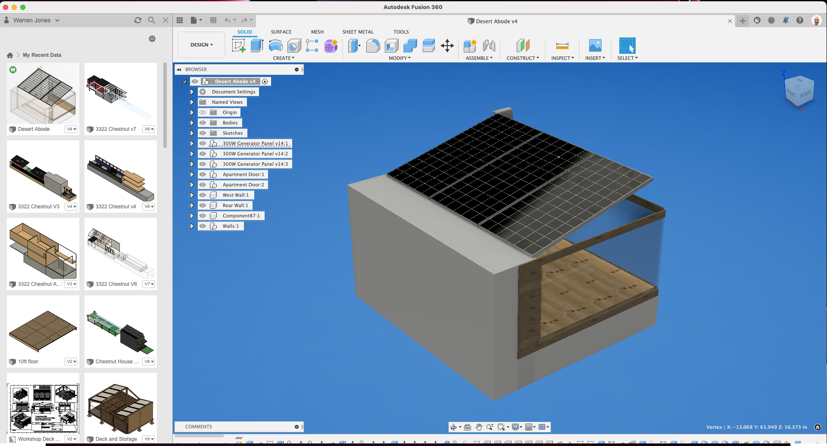Expand the Sketches folder in browser
The image size is (827, 446).
point(192,133)
